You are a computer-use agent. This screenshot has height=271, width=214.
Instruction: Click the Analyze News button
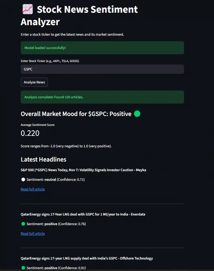34,82
